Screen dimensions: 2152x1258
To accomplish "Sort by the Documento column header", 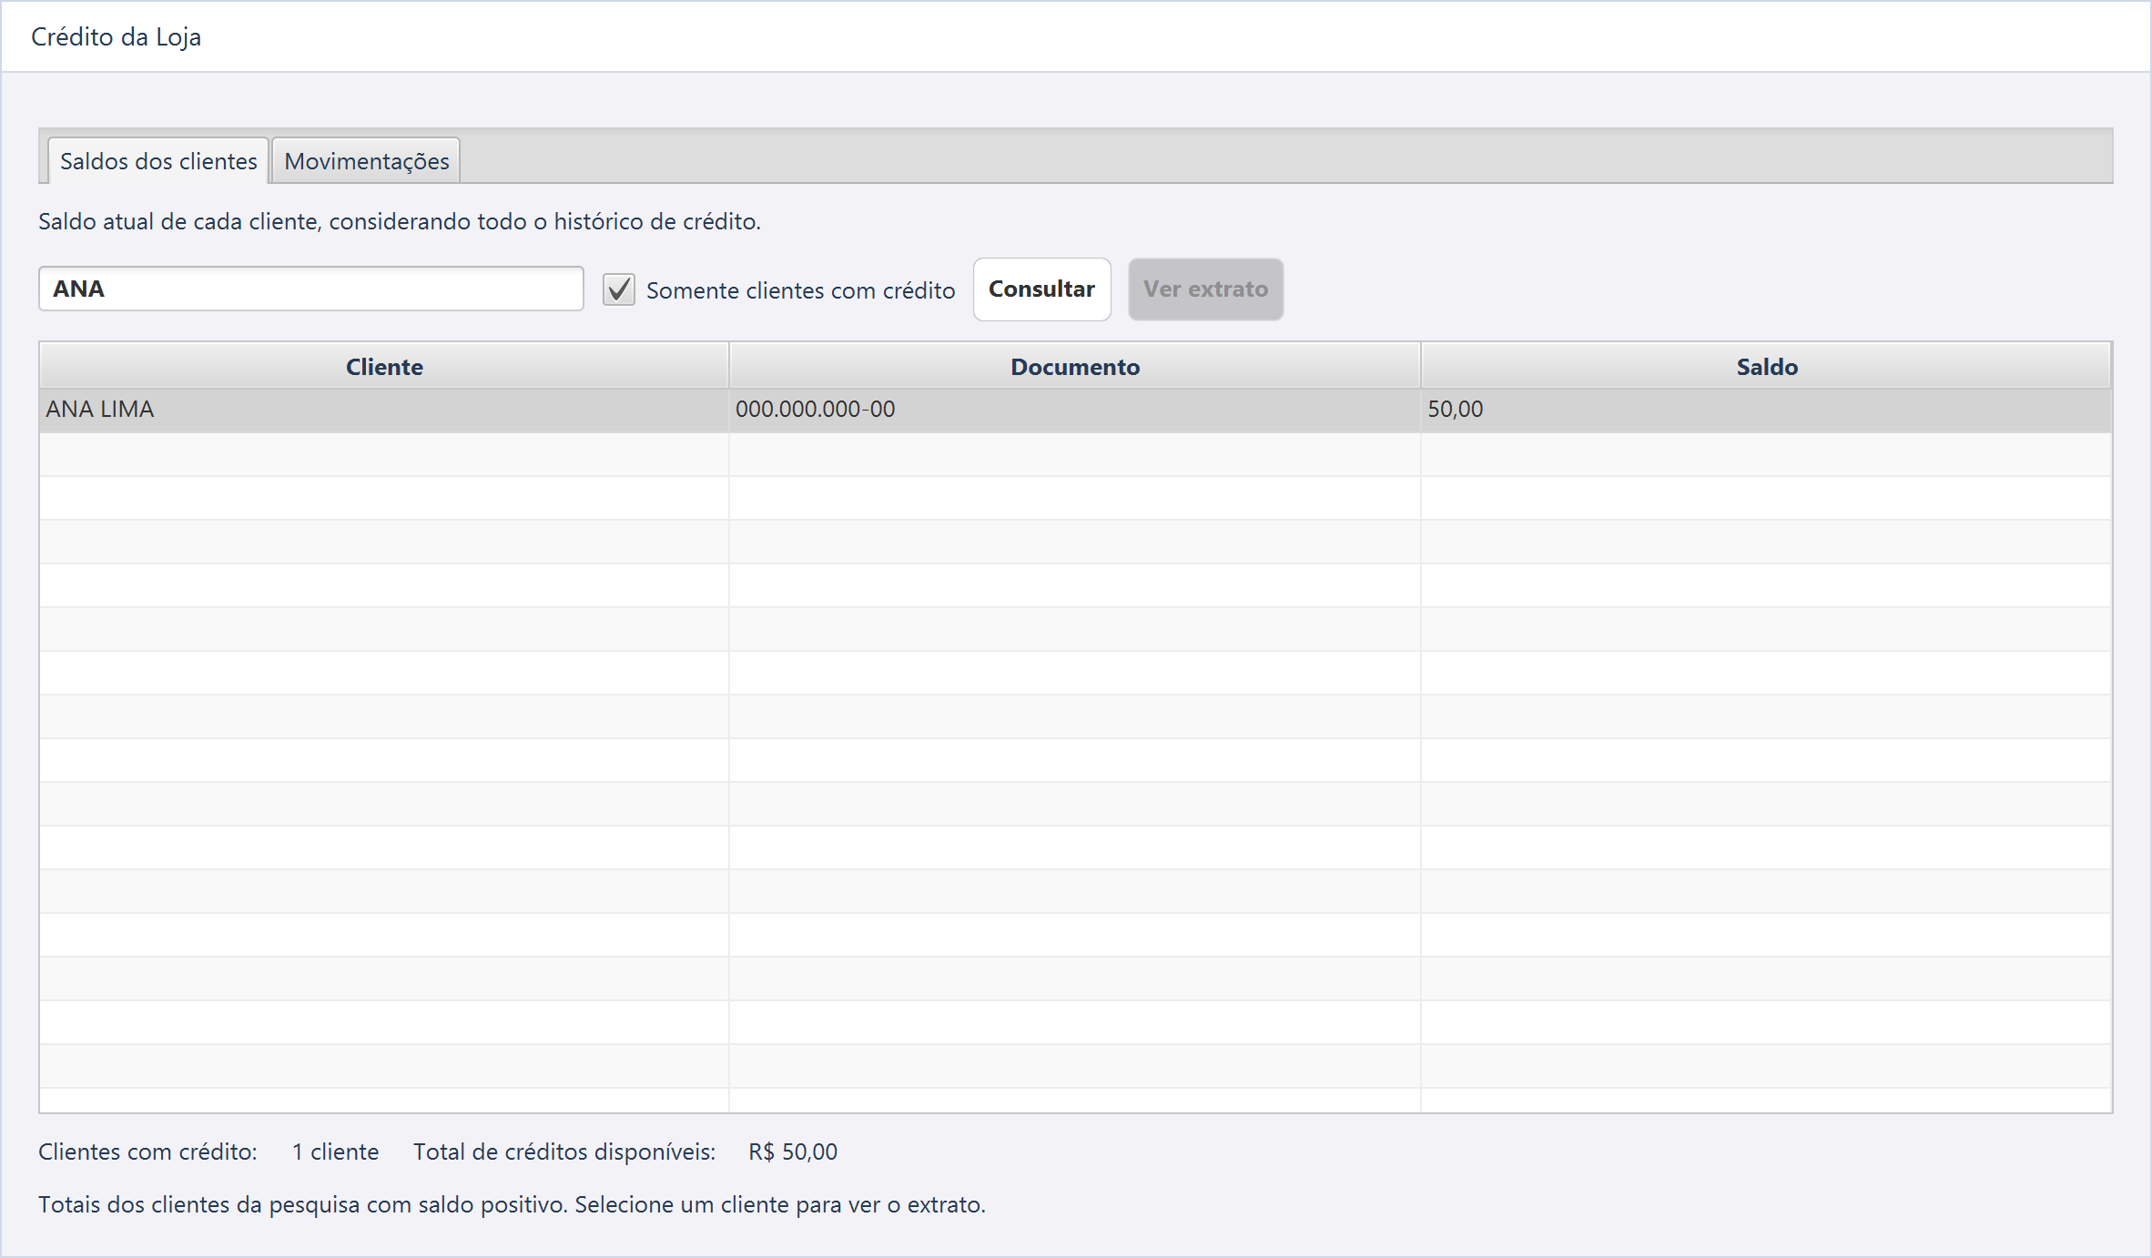I will pos(1075,366).
